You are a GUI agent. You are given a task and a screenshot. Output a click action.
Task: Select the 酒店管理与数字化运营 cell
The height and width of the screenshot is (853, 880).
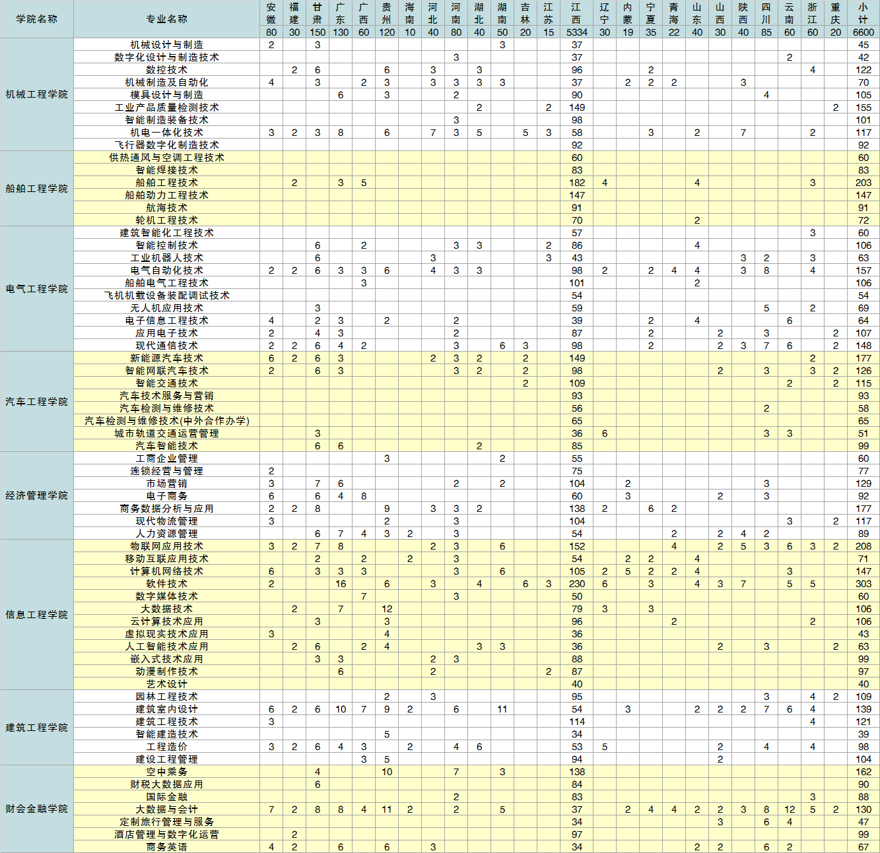click(167, 835)
